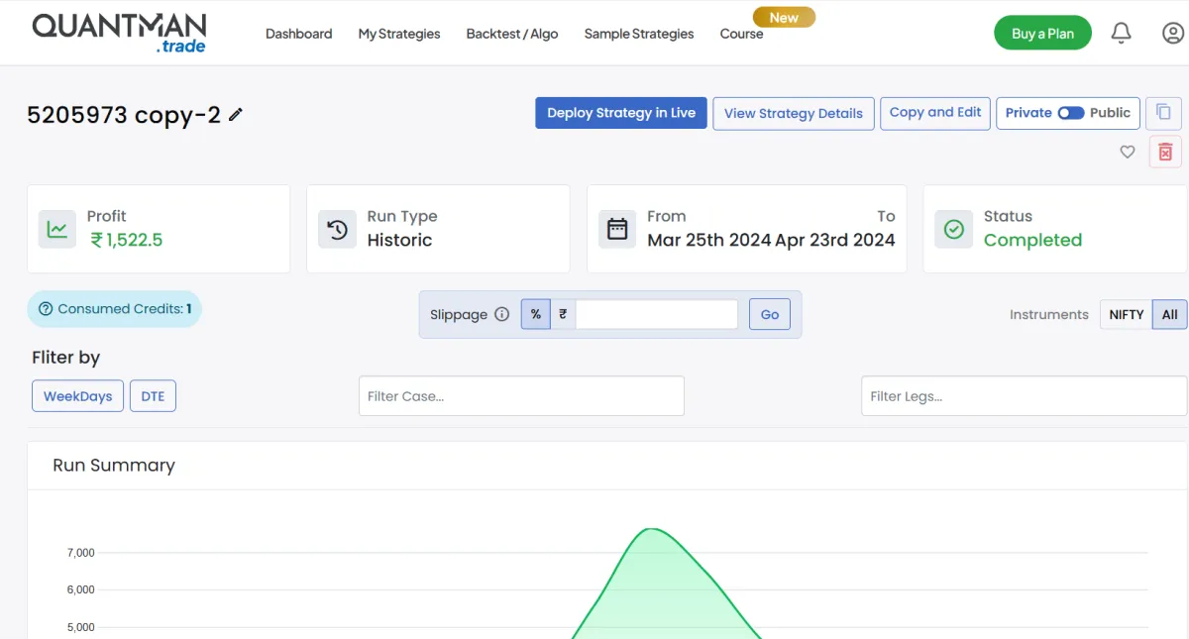Viewport: 1189px width, 639px height.
Task: Go to the Dashboard menu
Action: point(298,34)
